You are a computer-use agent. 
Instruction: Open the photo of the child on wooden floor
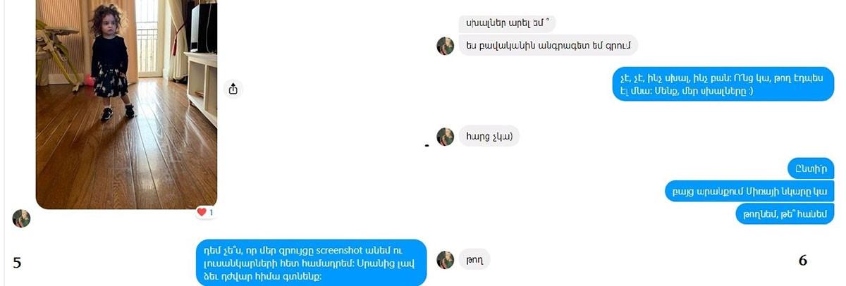pos(126,103)
